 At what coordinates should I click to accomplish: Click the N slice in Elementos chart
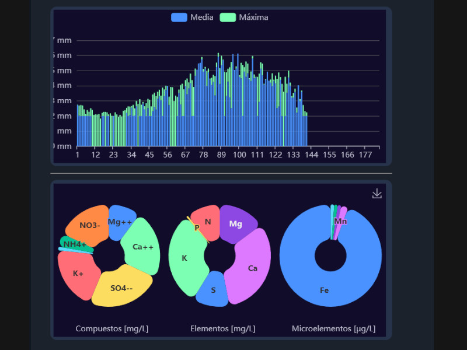(208, 221)
